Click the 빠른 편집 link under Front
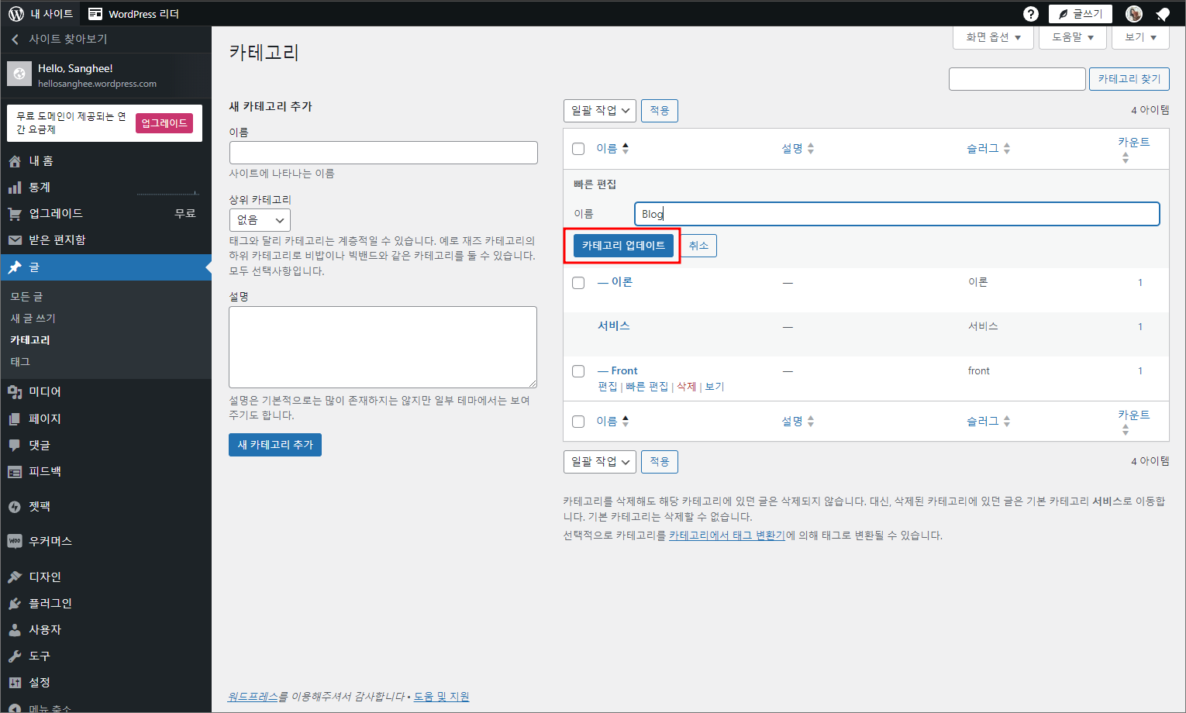The image size is (1186, 713). click(646, 387)
